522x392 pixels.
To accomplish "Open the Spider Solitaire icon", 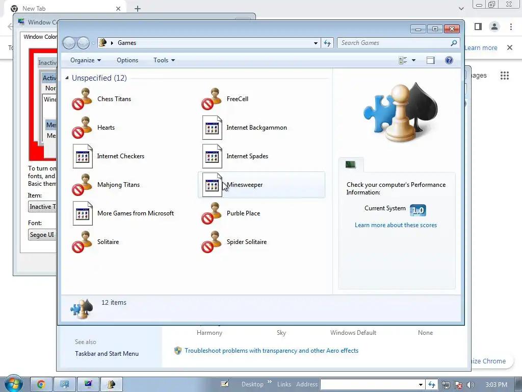I will point(212,242).
